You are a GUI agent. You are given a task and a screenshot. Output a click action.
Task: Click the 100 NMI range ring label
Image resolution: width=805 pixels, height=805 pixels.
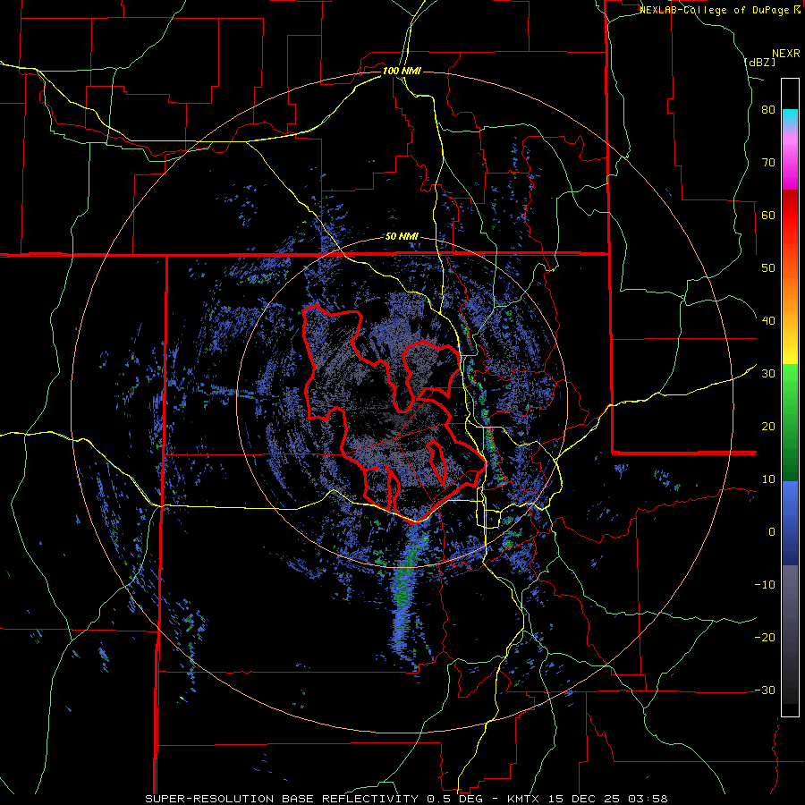(402, 71)
